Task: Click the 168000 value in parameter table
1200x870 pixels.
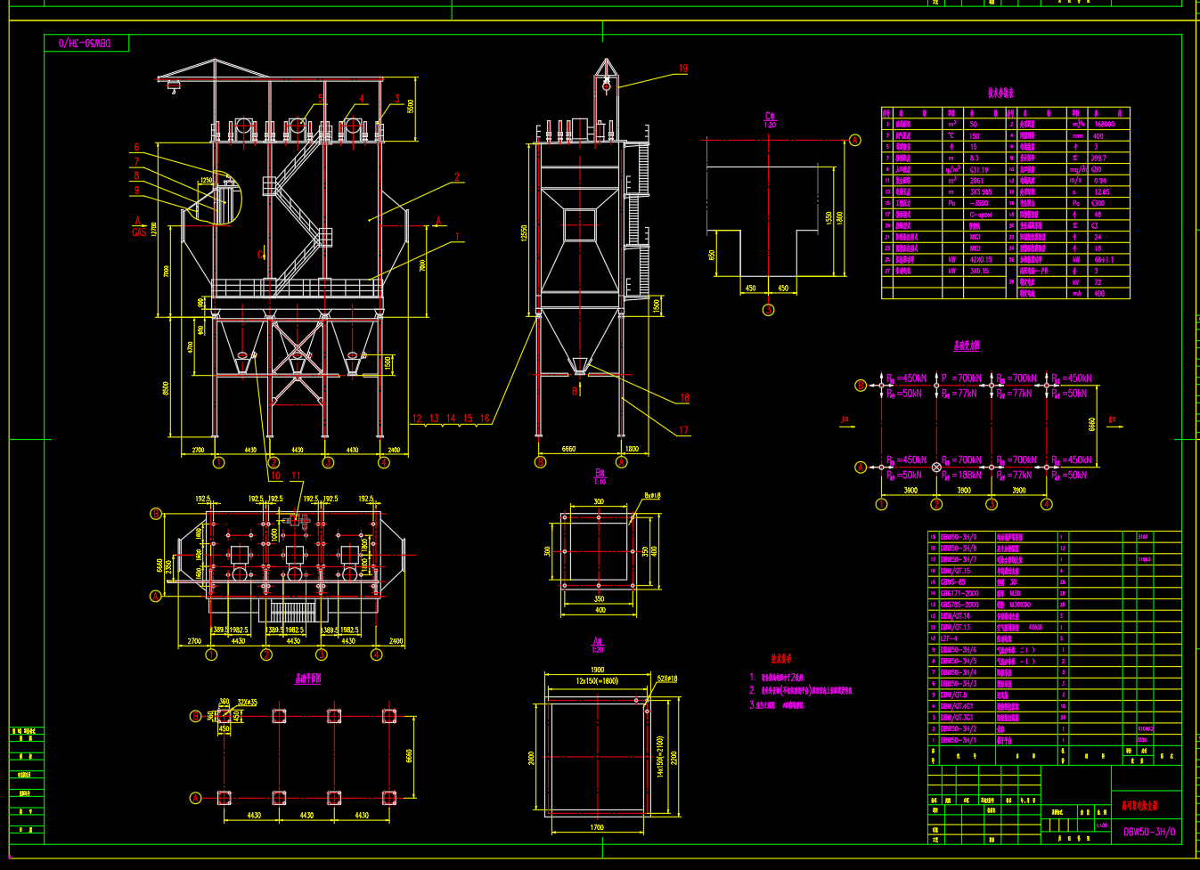Action: click(x=1104, y=125)
